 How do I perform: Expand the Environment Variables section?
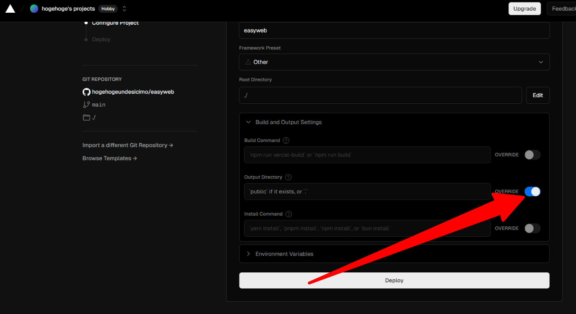click(394, 254)
